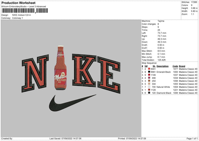The height and width of the screenshot is (141, 199).
Task: Click the 'Production Worksheet' title
Action: click(18, 3)
